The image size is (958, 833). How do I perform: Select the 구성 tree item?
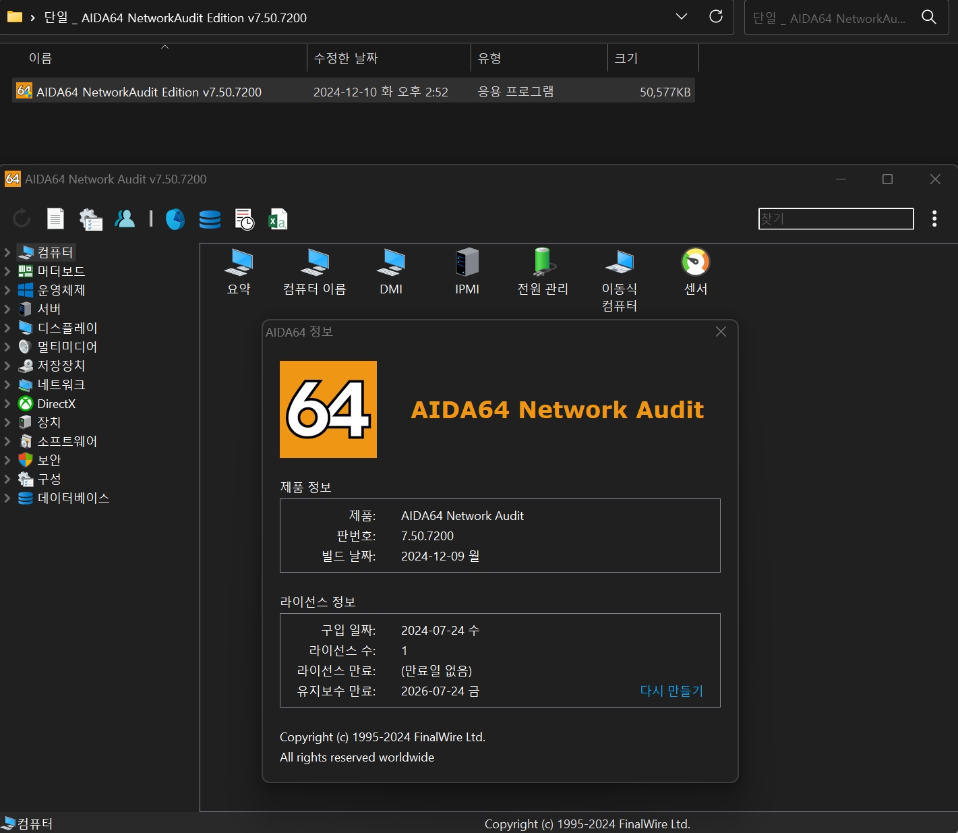(40, 479)
